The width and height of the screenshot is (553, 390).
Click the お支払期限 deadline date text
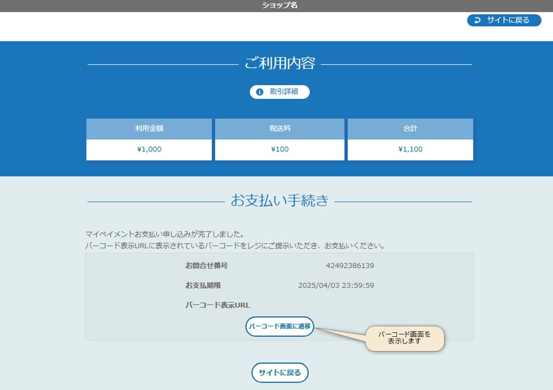(x=337, y=285)
